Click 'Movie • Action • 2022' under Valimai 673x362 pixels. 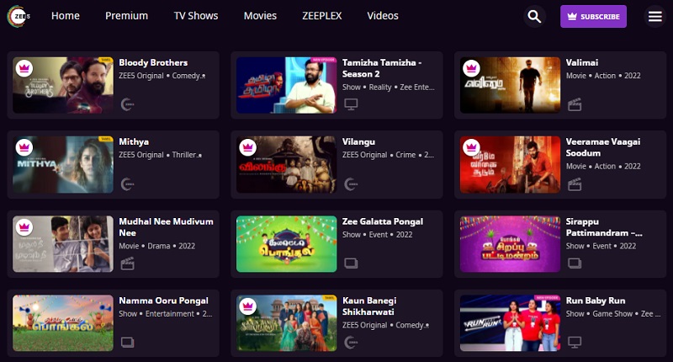603,76
